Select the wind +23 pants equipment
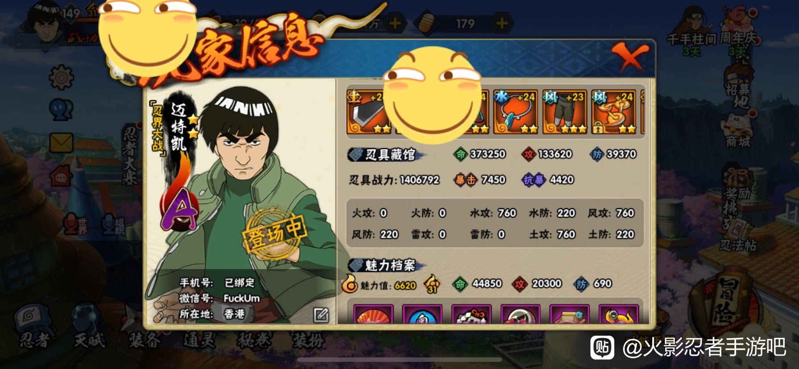 (x=564, y=112)
